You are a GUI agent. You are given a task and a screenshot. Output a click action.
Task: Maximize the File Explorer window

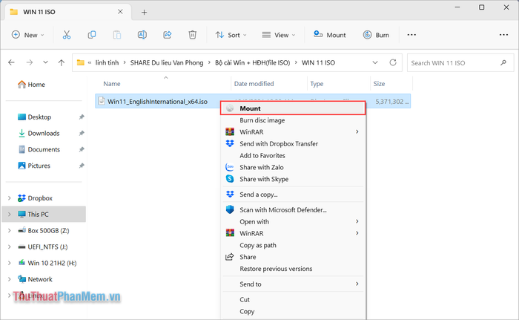[482, 7]
